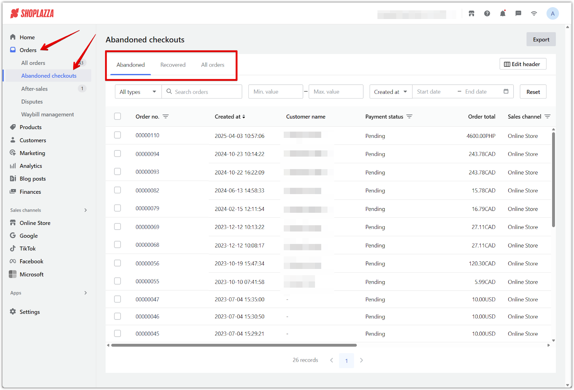The width and height of the screenshot is (574, 390).
Task: Go to previous page arrow
Action: (x=331, y=360)
